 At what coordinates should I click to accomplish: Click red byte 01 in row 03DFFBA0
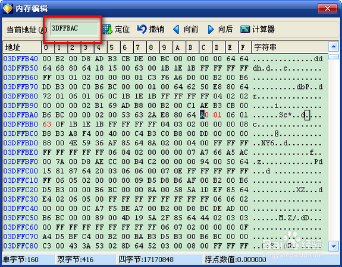click(218, 115)
